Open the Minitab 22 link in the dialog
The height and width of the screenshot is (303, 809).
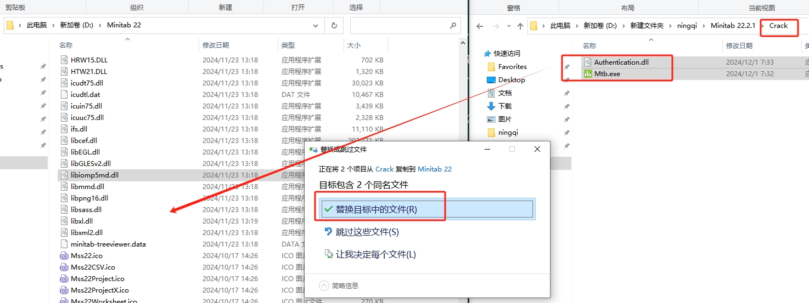[435, 169]
